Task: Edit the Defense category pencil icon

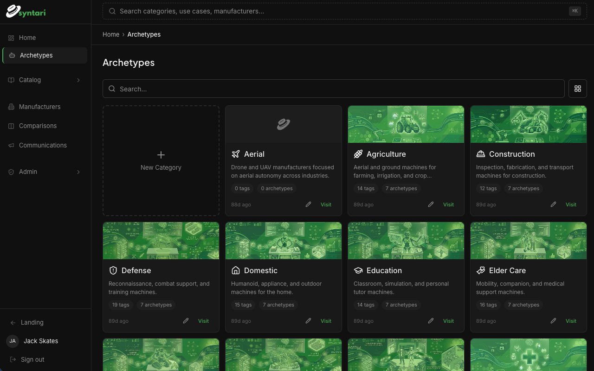Action: (186, 321)
